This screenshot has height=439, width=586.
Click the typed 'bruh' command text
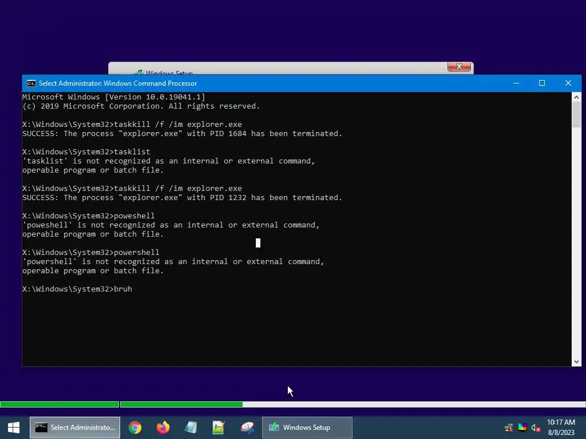[x=123, y=289]
